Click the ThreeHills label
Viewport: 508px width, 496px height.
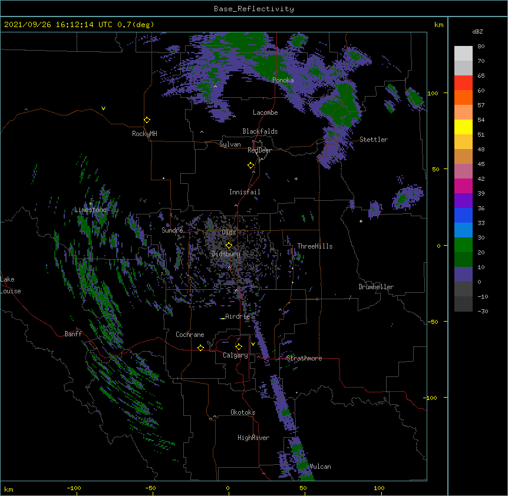tap(315, 246)
